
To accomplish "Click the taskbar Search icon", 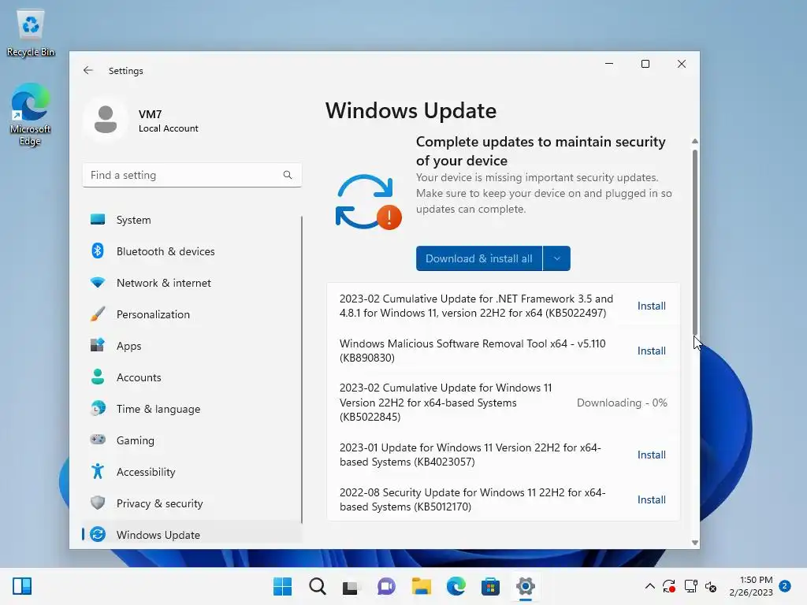I will pyautogui.click(x=317, y=586).
